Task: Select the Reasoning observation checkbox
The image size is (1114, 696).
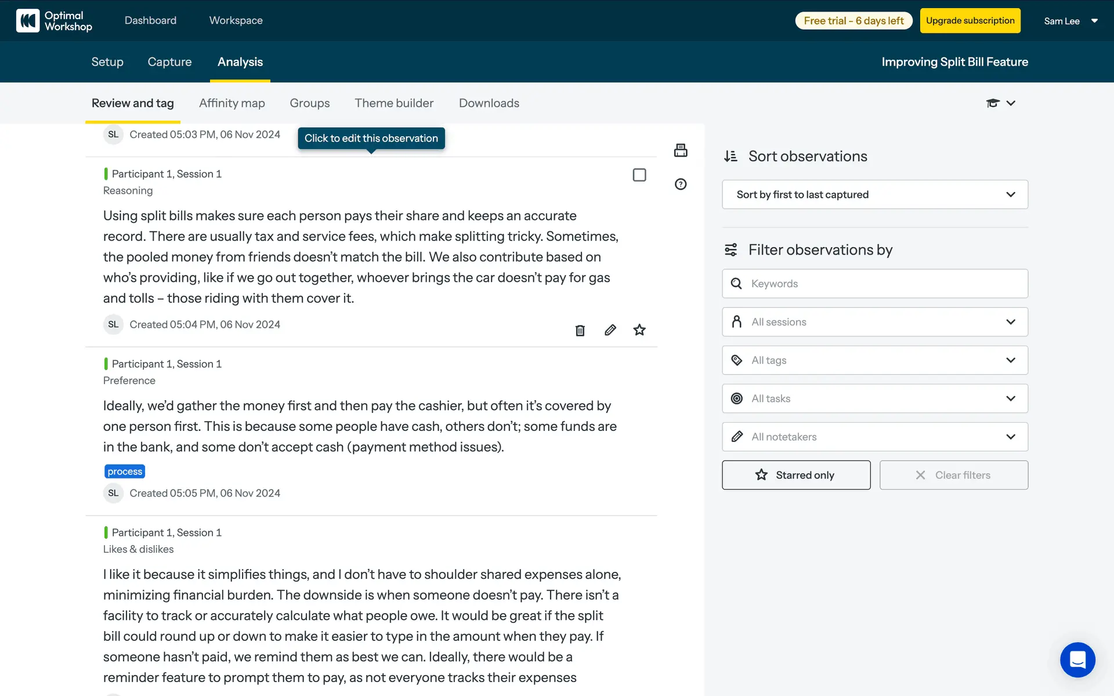Action: pos(639,175)
